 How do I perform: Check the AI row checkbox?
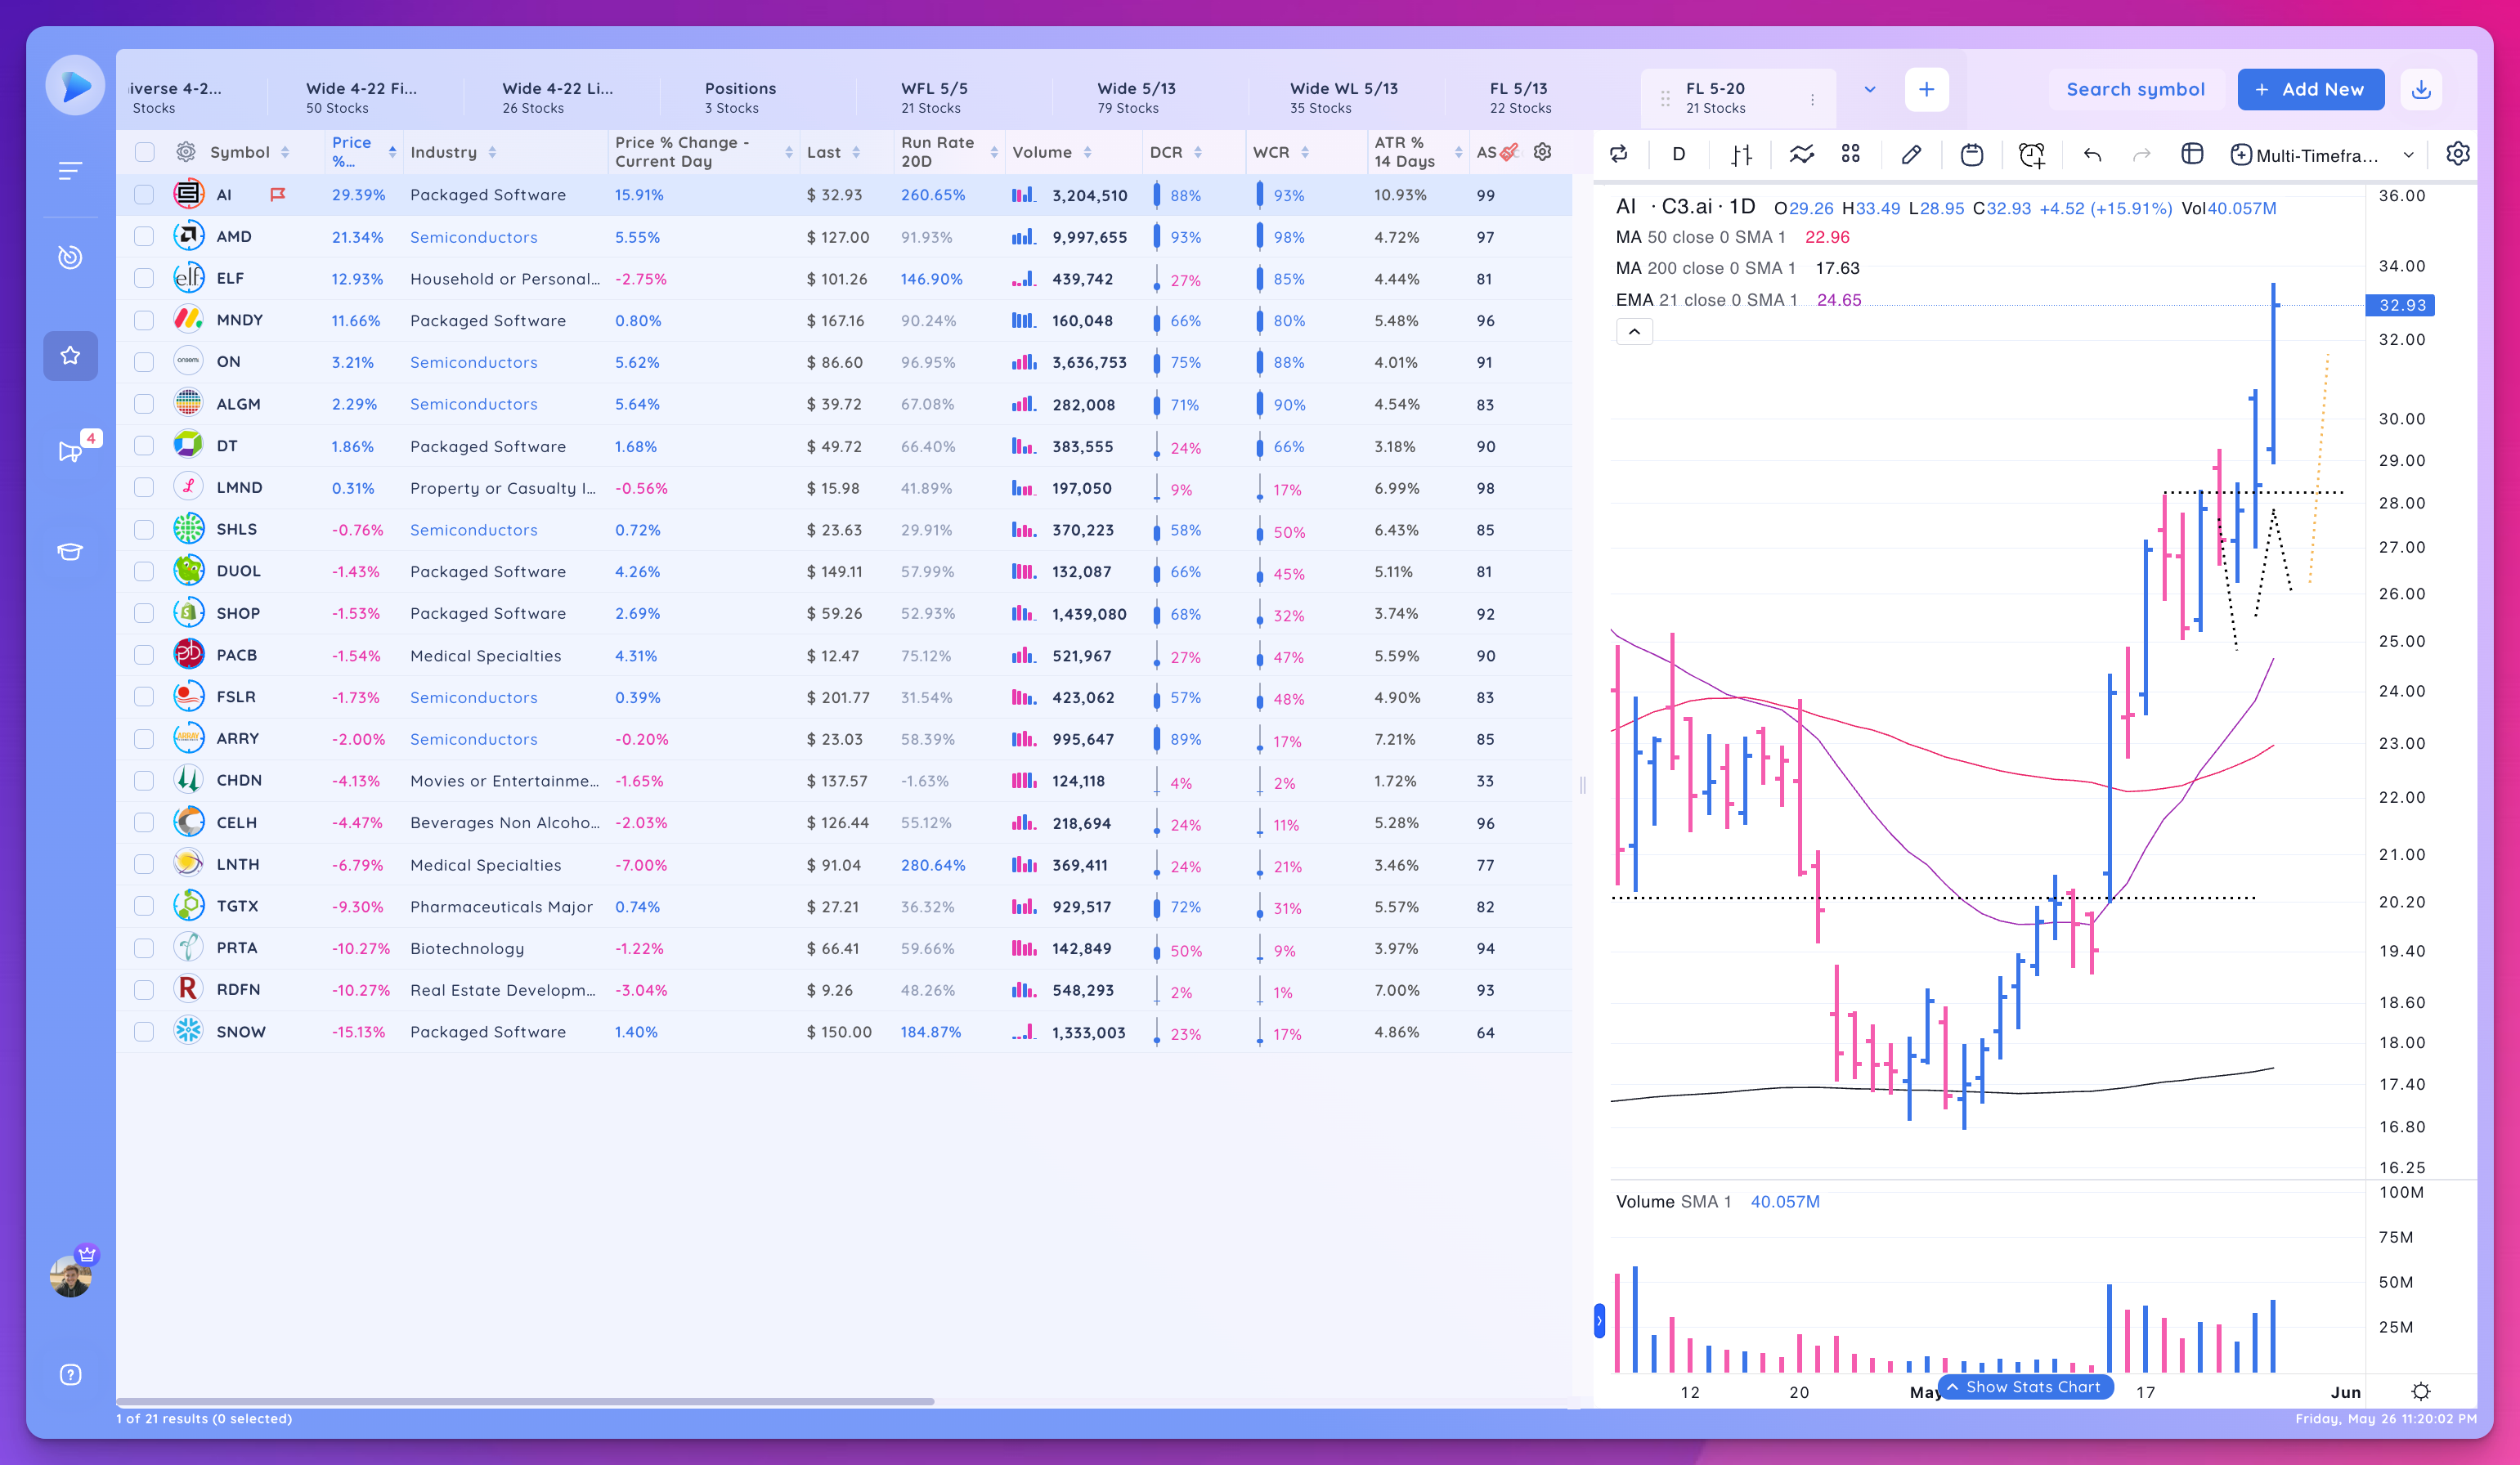click(144, 195)
